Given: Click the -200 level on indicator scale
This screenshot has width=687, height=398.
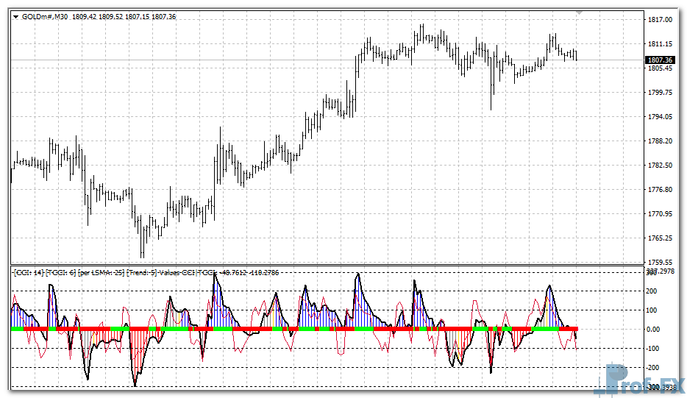Looking at the screenshot, I should [652, 368].
